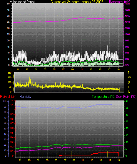Image resolution: width=137 pixels, height=164 pixels.
Task: Click the Barometer (mb) axis title
Action: coord(120,2)
